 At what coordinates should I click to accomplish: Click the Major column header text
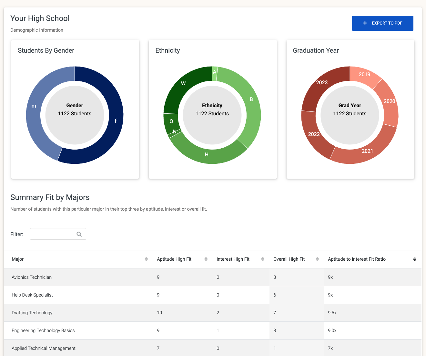[x=18, y=259]
